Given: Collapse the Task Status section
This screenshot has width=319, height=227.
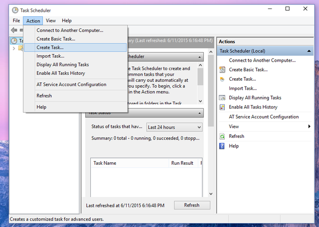Looking at the screenshot, I should pos(199,113).
